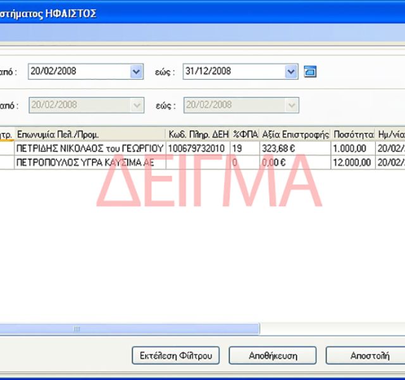This screenshot has height=380, width=405.
Task: Select the ΠΕΤΡΟΠΟΥΛΟΣ ΥΓΡΑ ΚΑΥΣΙΜΑ ΑΕ row
Action: point(90,162)
